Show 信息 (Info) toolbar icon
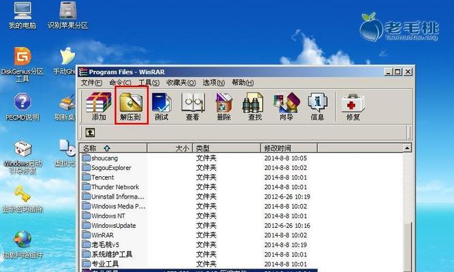This screenshot has height=272, width=454. click(x=317, y=106)
